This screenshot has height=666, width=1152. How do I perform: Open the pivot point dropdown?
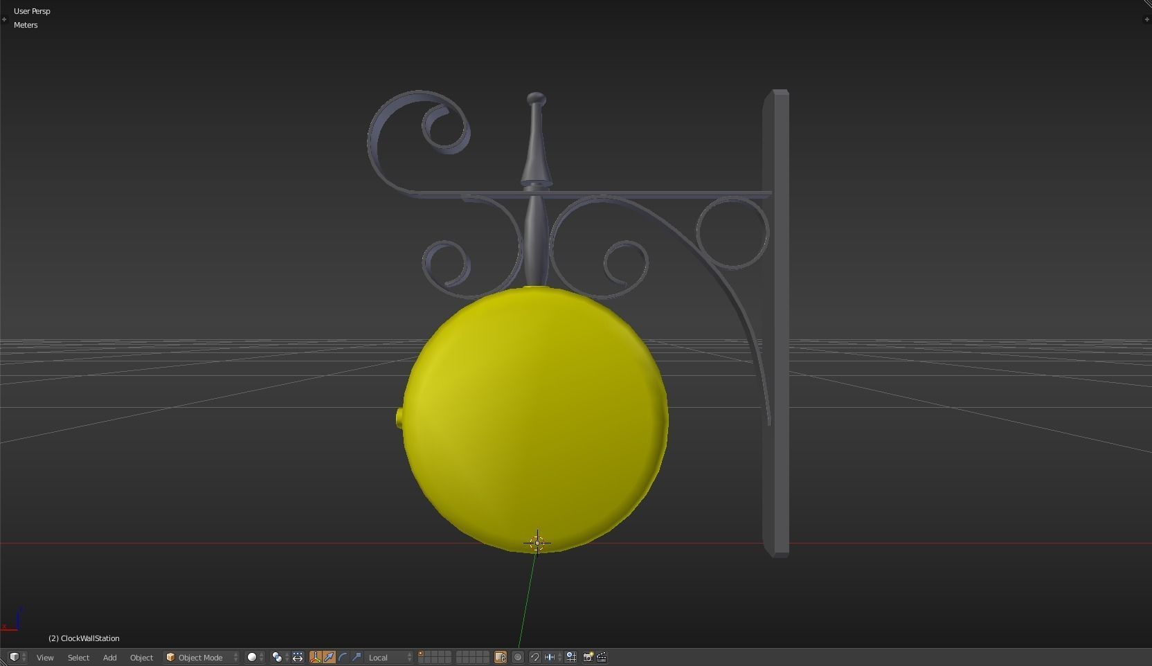click(x=279, y=657)
